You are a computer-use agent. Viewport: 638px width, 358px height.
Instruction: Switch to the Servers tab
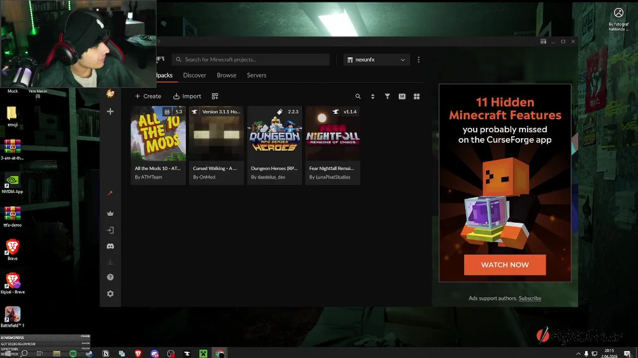tap(257, 75)
